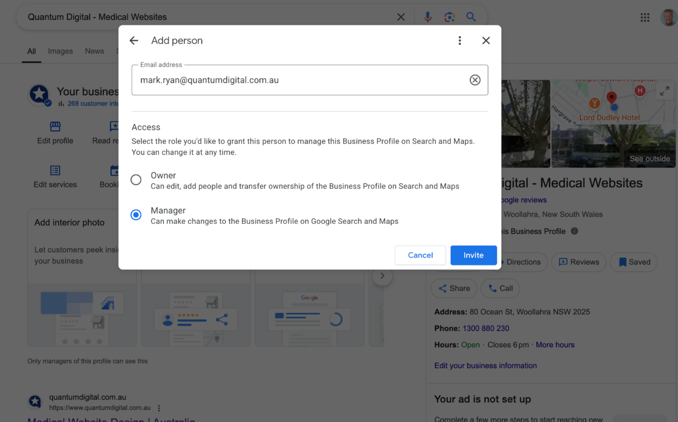
Task: Dial the phone number 1300 880 230
Action: click(x=486, y=328)
